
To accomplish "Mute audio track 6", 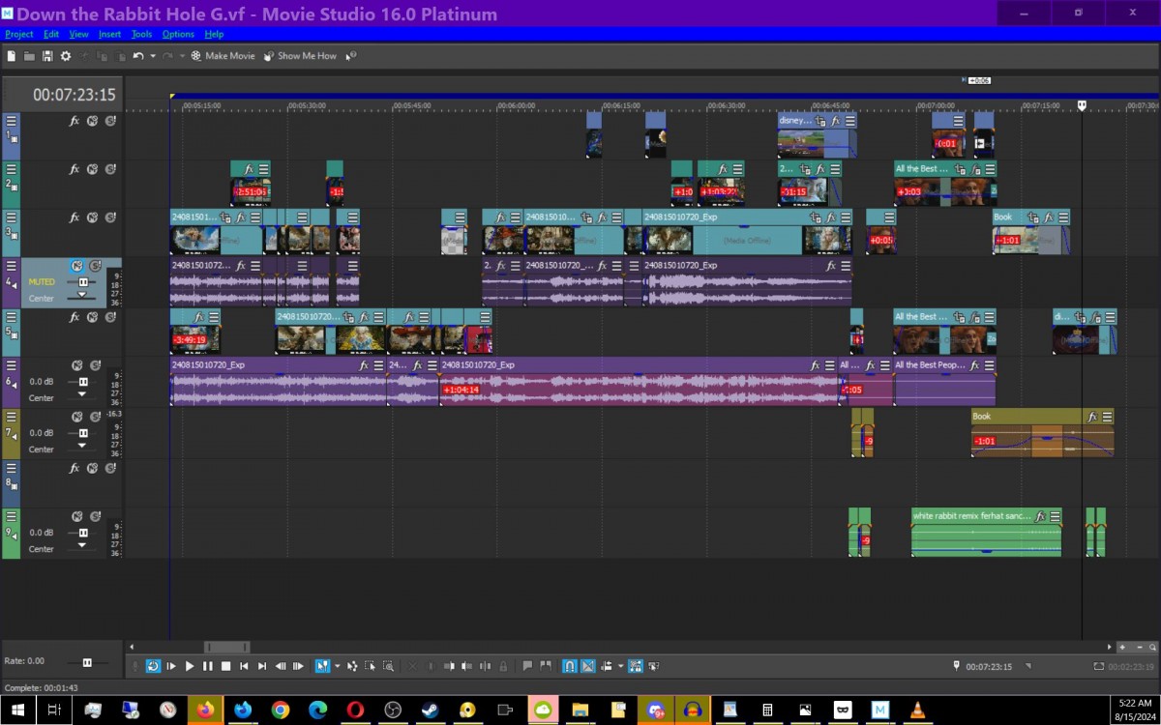I will [x=75, y=365].
